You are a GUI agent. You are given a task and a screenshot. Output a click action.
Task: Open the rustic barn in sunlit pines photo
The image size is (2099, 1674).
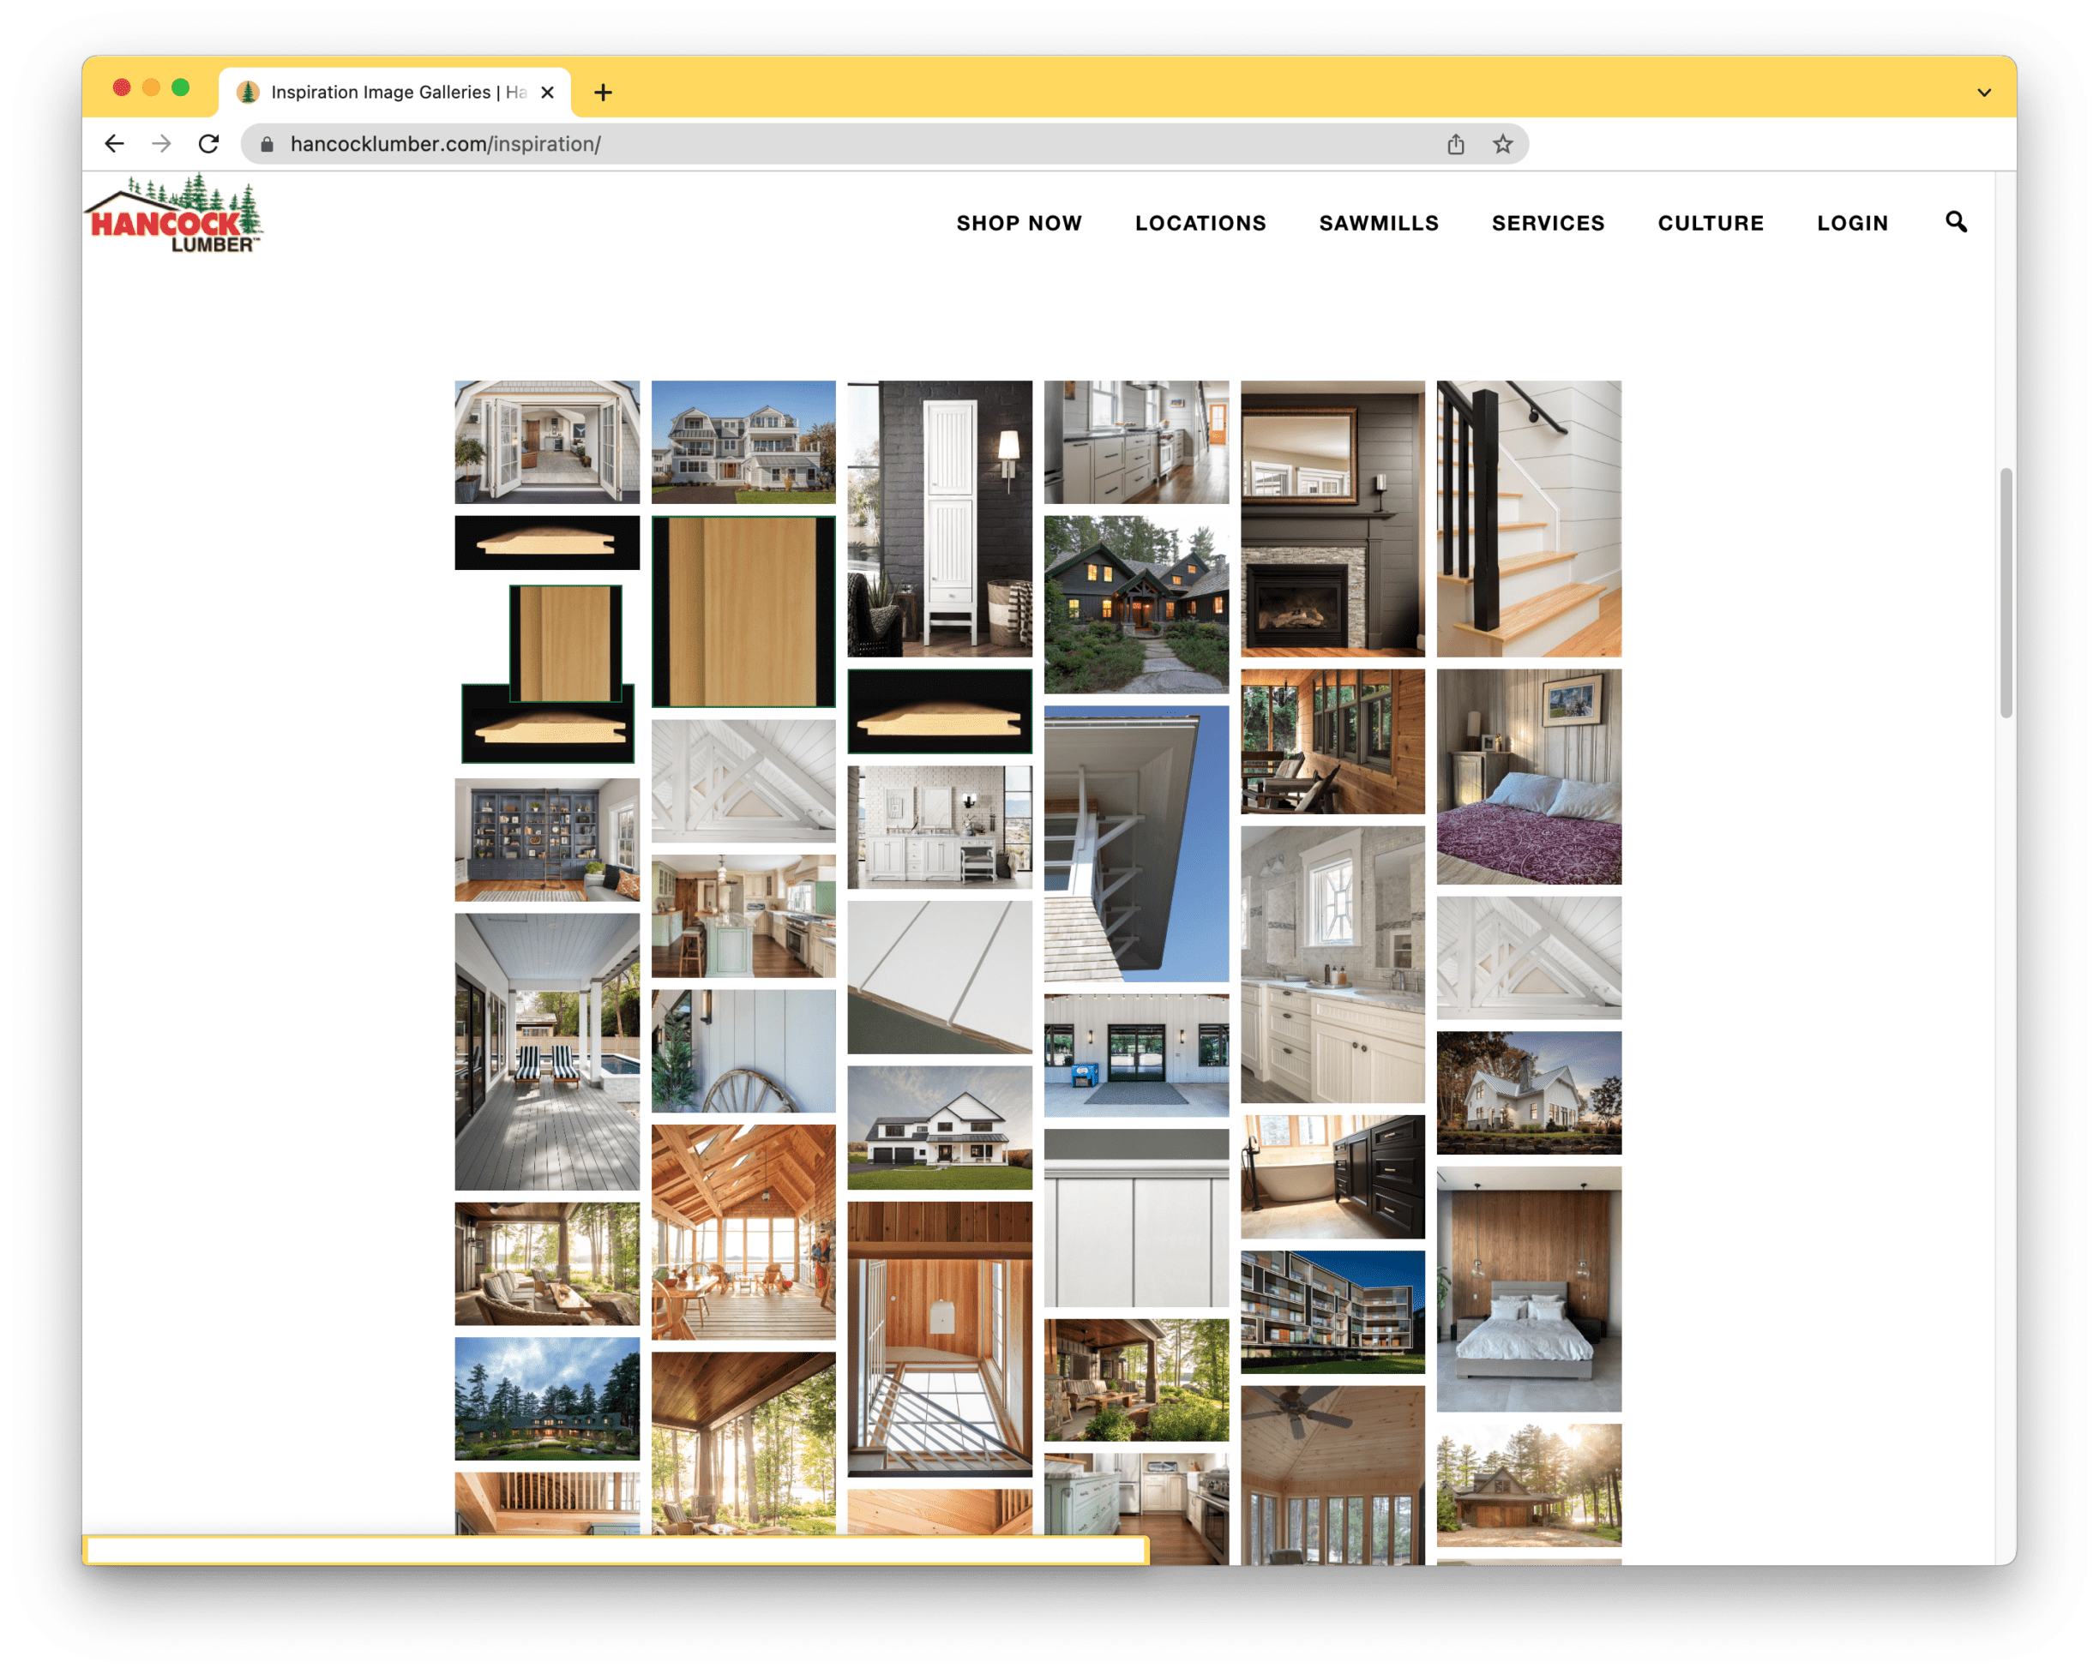point(1529,1485)
